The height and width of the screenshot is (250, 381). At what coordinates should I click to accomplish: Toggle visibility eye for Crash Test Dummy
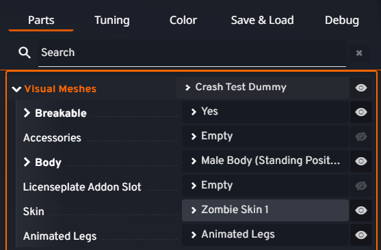361,87
